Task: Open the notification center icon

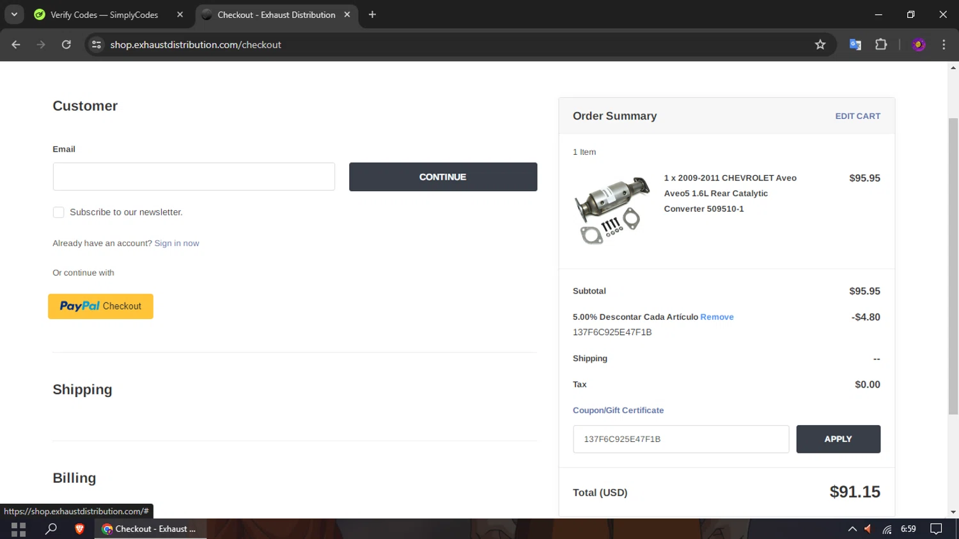Action: coord(936,529)
